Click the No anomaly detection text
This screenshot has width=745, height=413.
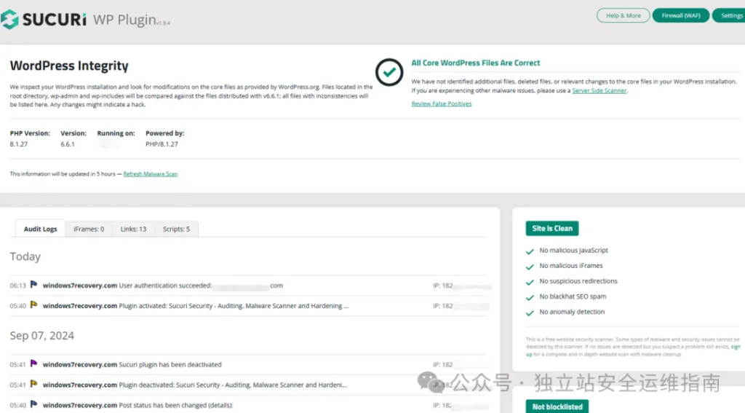(572, 312)
